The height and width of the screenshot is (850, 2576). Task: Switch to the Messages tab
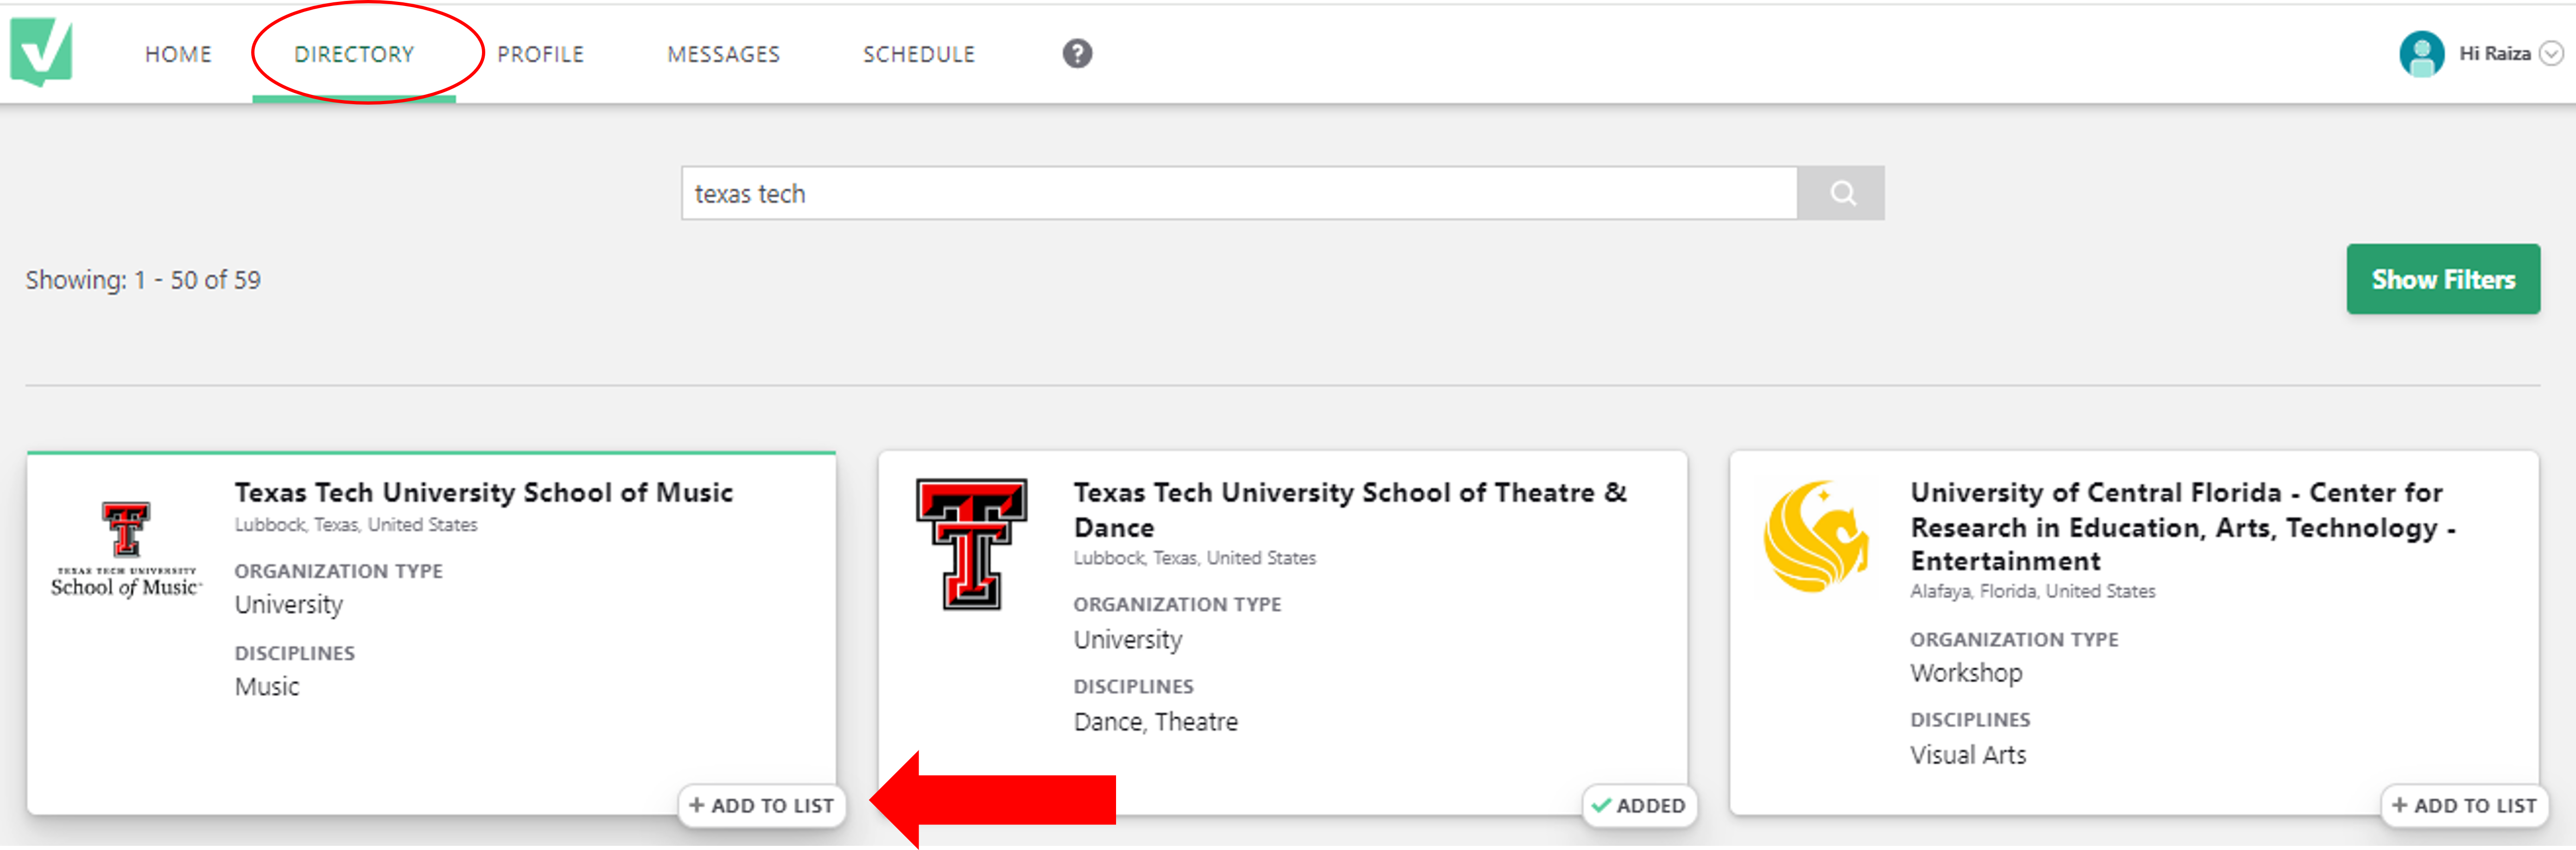point(723,55)
